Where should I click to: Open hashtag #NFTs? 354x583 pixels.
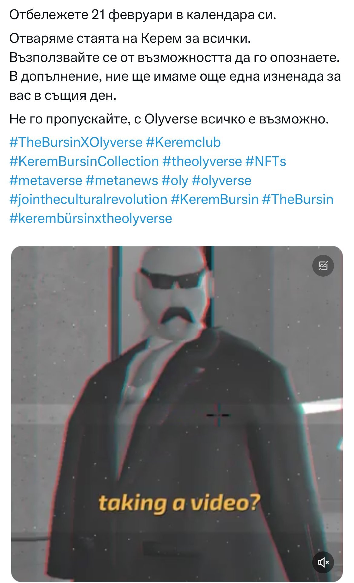pos(266,161)
